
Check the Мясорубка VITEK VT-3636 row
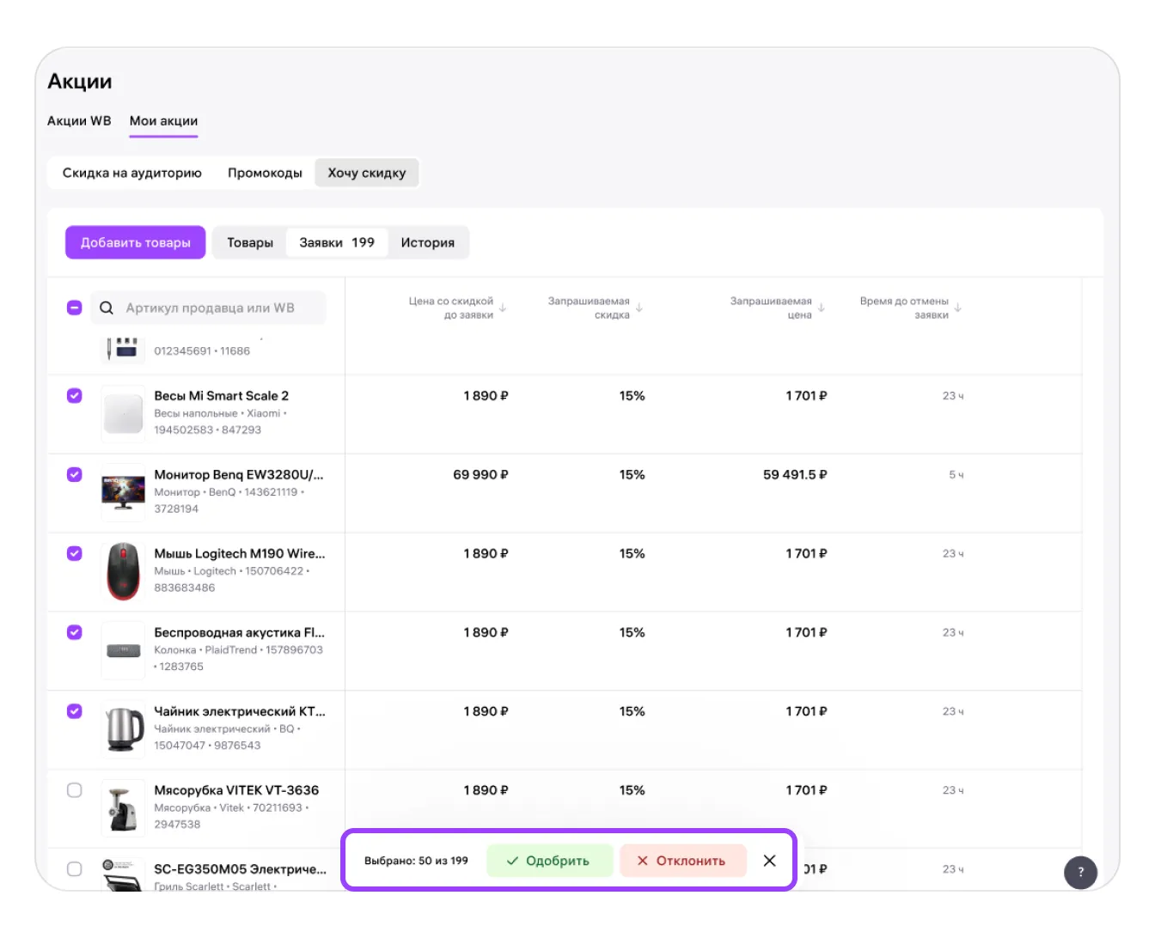[x=75, y=791]
